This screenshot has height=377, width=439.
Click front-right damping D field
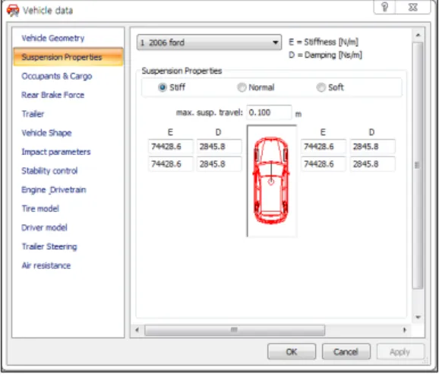point(373,147)
